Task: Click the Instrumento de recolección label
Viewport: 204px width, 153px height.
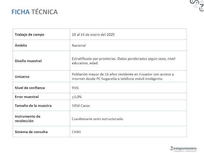Action: coord(27,118)
